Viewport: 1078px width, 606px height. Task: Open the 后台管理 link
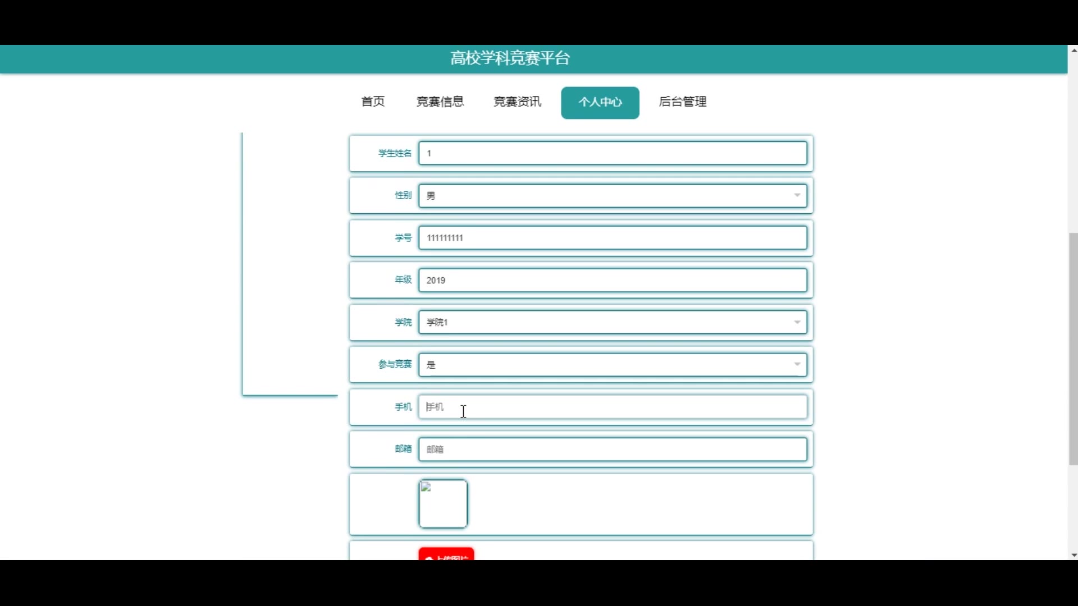click(x=682, y=102)
